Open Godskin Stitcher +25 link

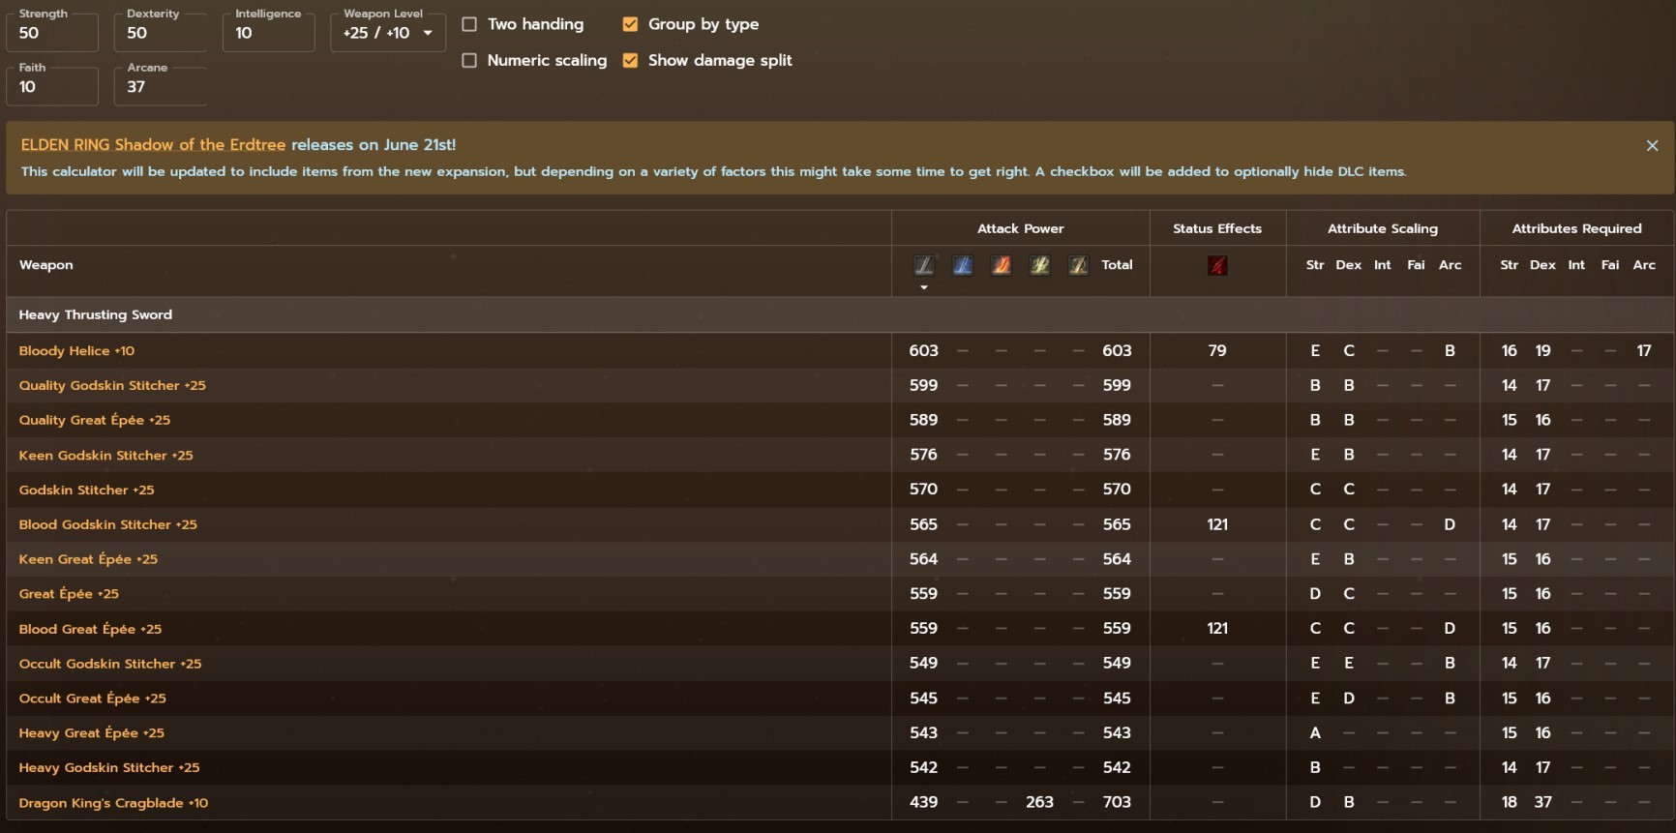(86, 490)
